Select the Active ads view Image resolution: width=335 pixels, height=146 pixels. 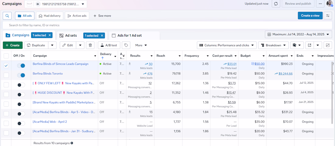pos(77,16)
